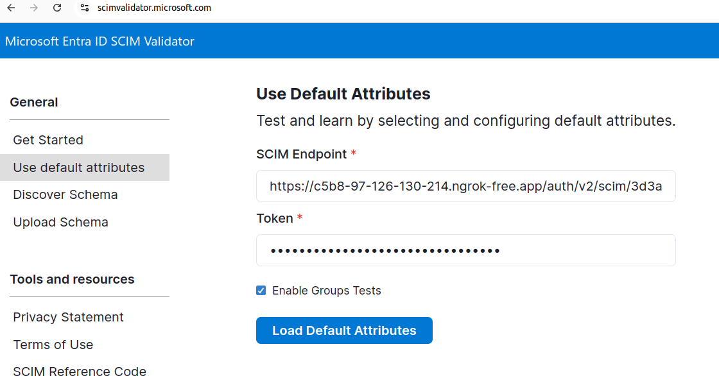Click Load Default Attributes button
Screen dimensions: 719x376
pos(344,330)
